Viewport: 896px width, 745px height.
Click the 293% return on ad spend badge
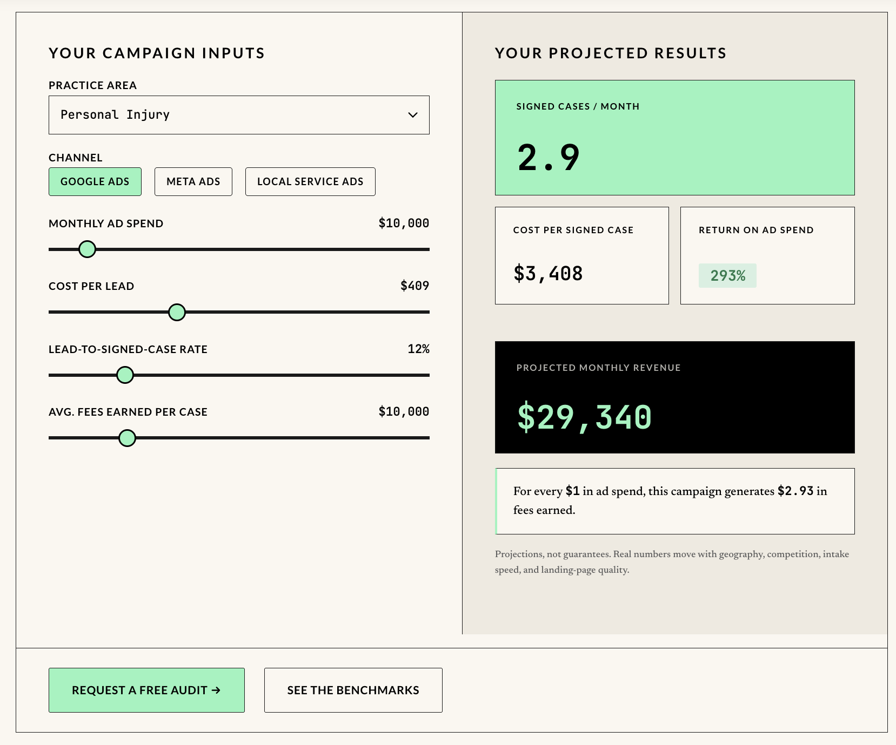click(727, 276)
